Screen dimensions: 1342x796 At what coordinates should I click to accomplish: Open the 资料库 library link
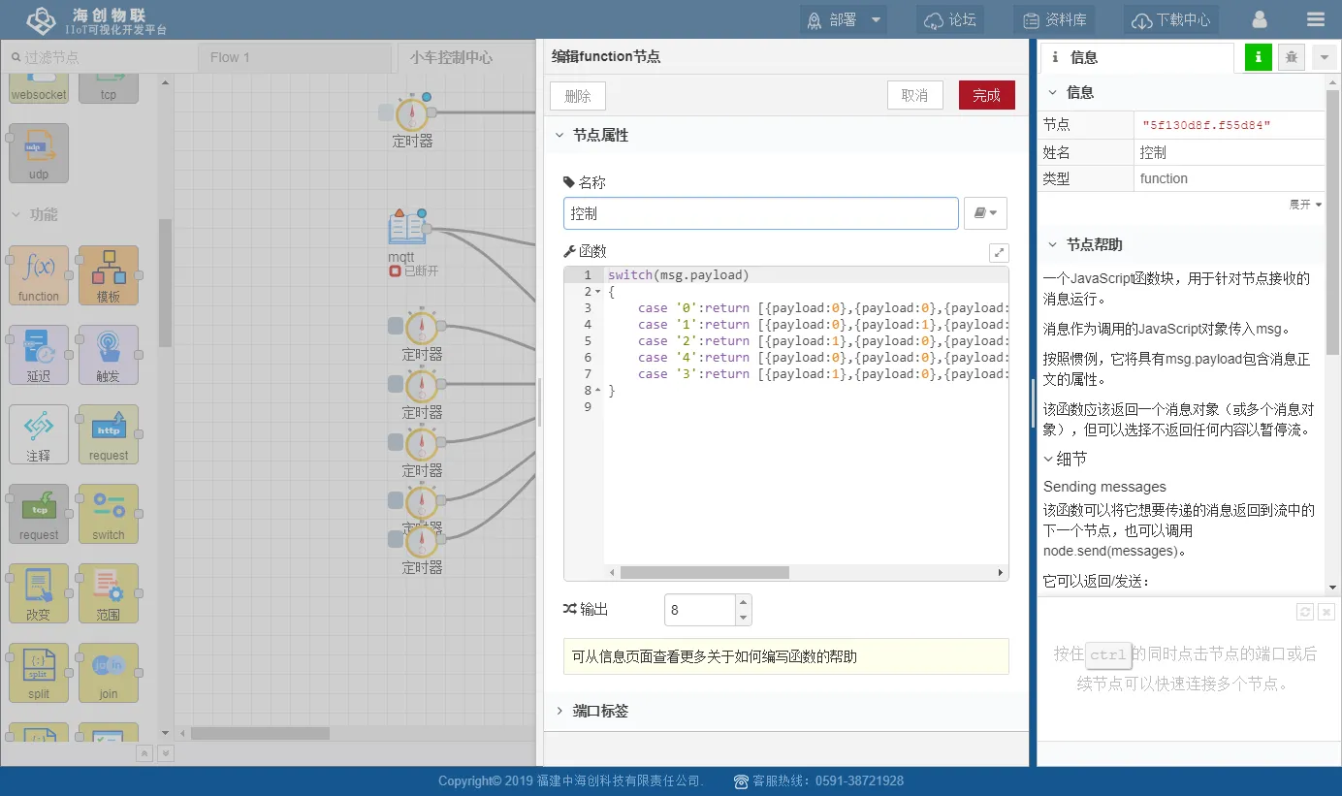[x=1054, y=19]
